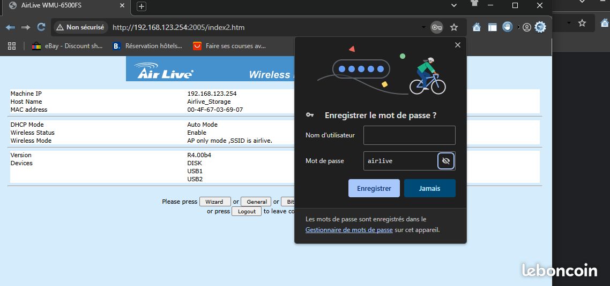This screenshot has width=610, height=286.
Task: Open a new tab with plus button
Action: coord(142,6)
